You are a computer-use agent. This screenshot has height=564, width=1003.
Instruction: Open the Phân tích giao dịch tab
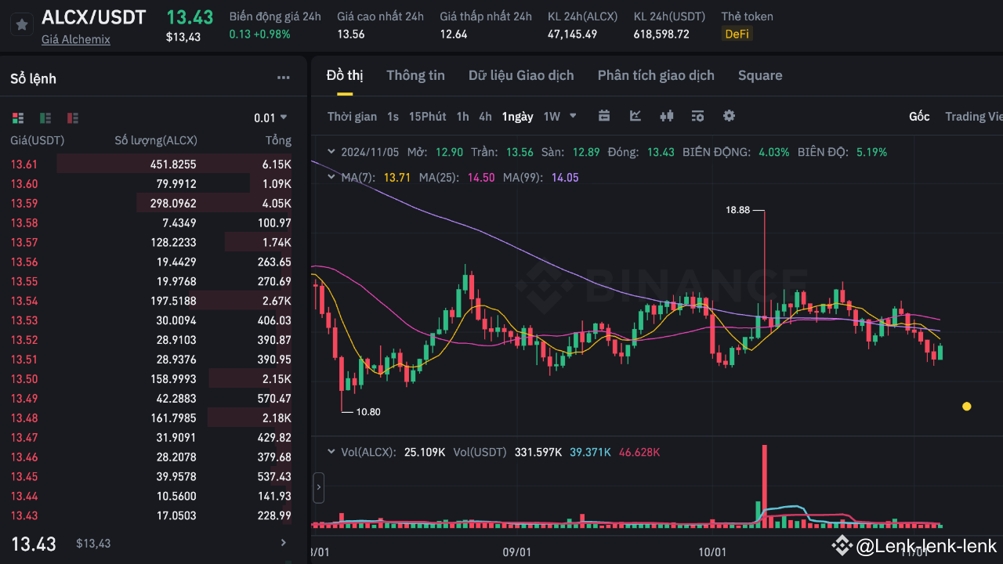655,75
